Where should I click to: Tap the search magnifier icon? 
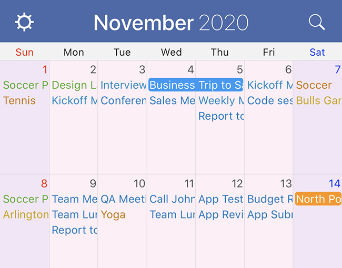pyautogui.click(x=317, y=22)
